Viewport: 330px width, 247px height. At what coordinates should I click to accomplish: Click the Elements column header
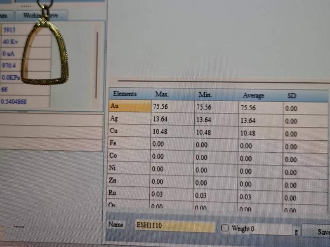[x=125, y=94]
